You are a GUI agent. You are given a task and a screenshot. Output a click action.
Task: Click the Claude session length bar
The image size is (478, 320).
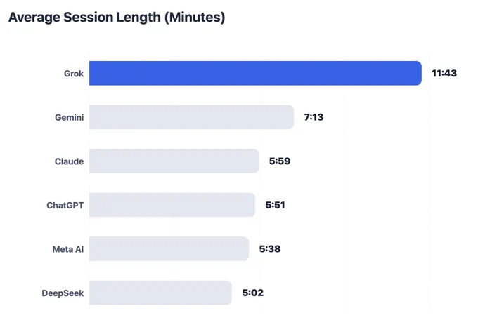point(174,161)
